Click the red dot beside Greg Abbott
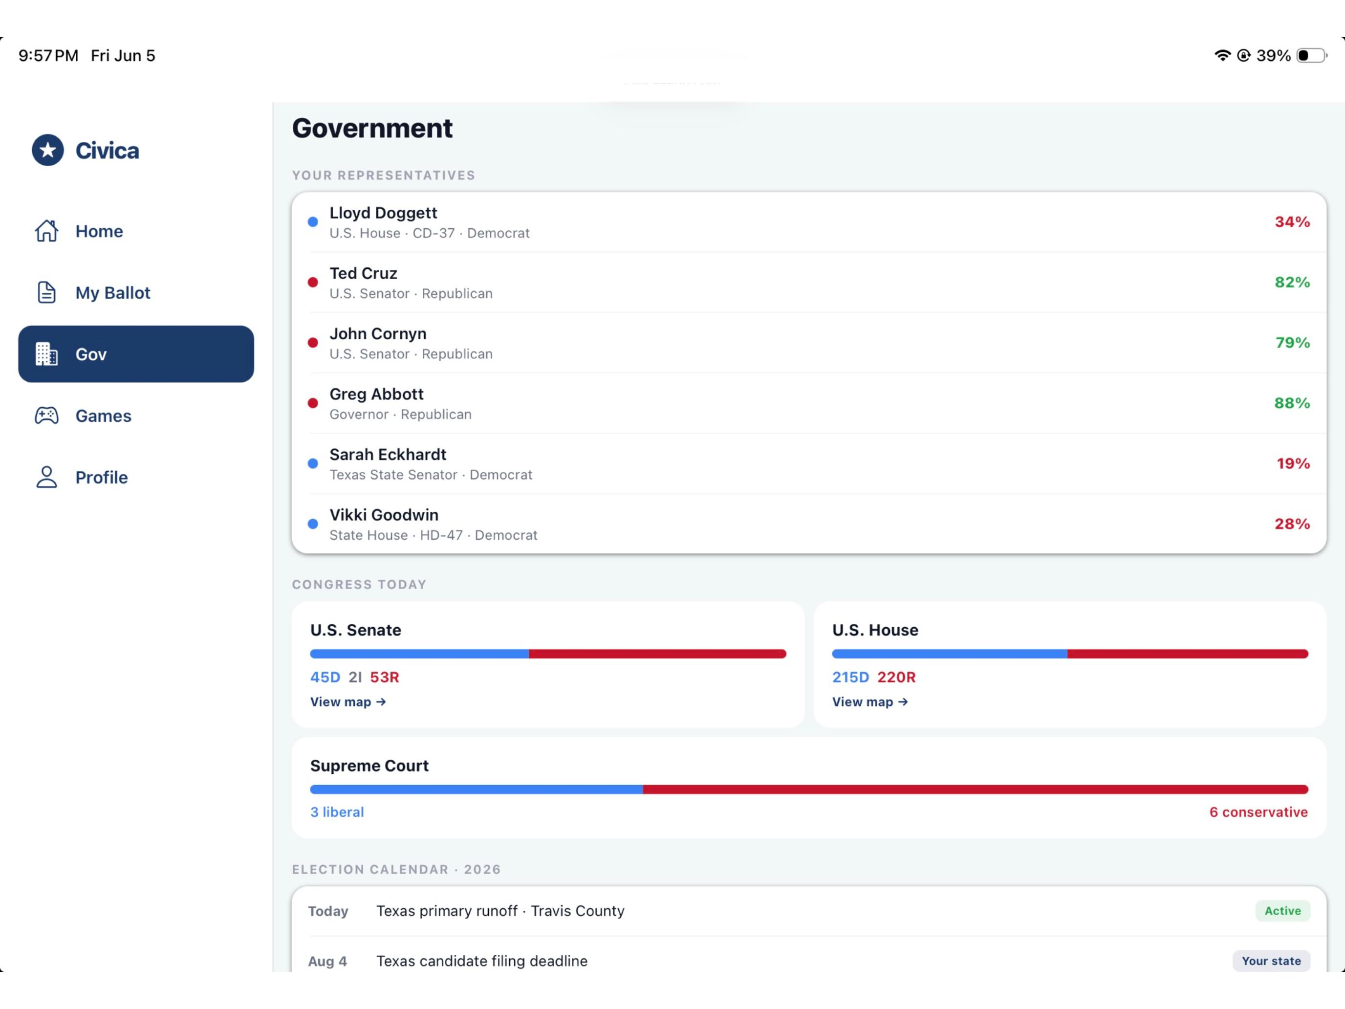The width and height of the screenshot is (1345, 1009). pyautogui.click(x=312, y=403)
